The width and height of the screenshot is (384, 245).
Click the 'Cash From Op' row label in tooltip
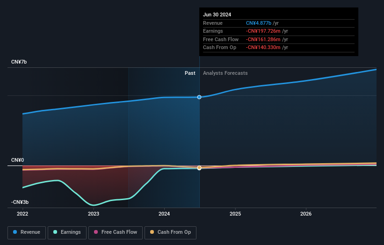pyautogui.click(x=220, y=48)
